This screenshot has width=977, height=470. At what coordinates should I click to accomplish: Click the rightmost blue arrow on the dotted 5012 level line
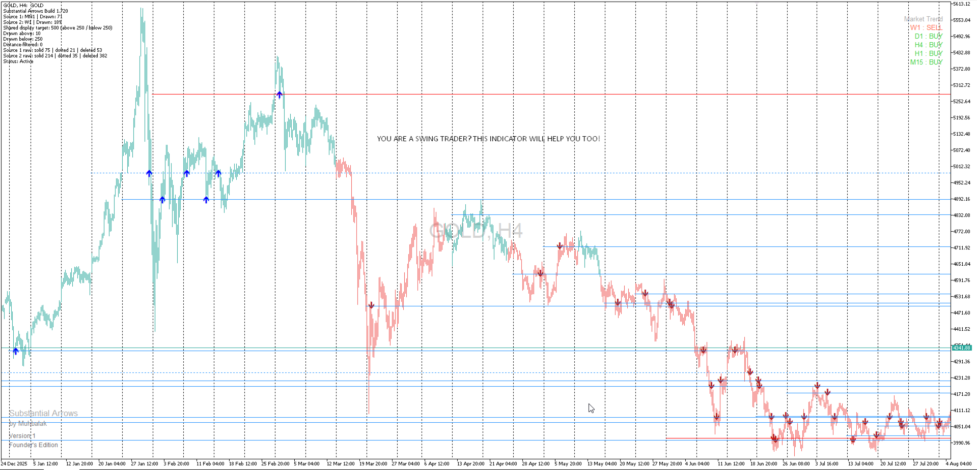click(x=218, y=173)
